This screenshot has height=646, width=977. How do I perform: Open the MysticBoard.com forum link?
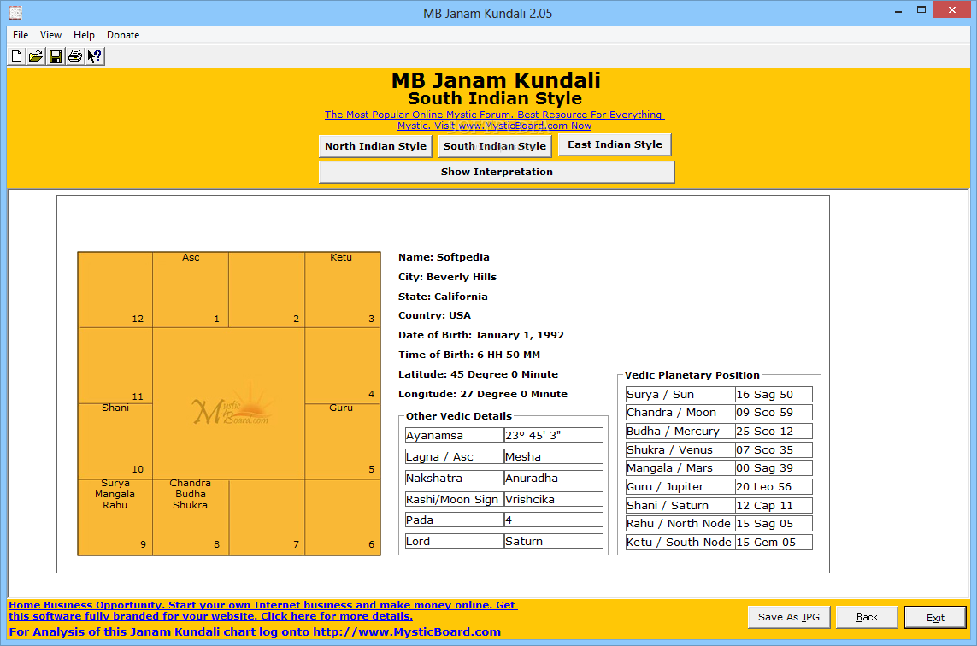coord(494,120)
